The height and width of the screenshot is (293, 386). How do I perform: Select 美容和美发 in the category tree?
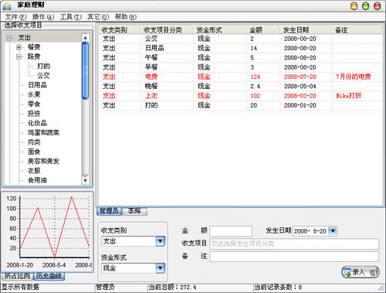(x=43, y=162)
